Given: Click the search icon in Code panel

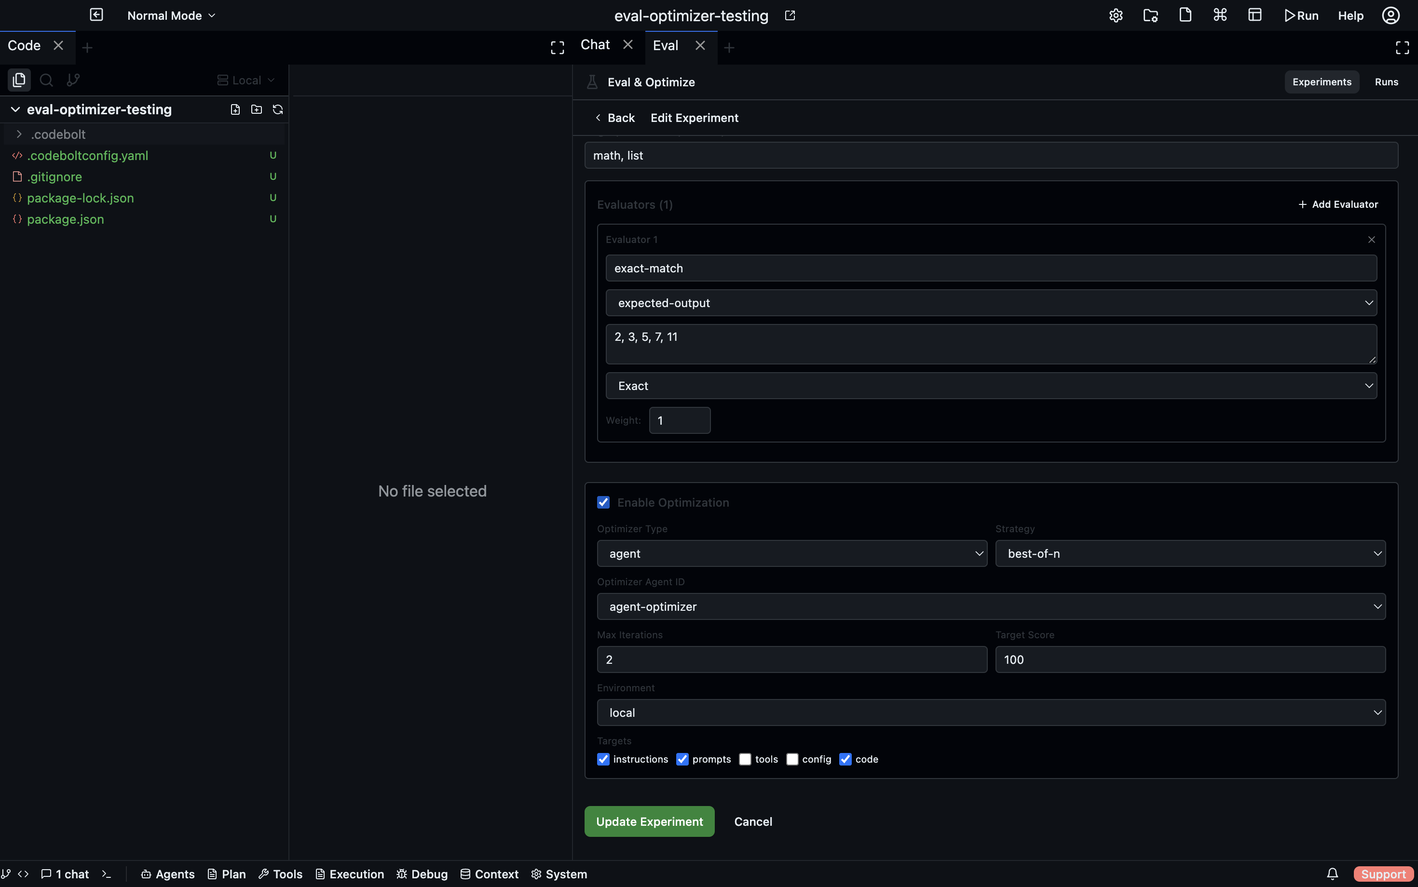Looking at the screenshot, I should pos(46,80).
